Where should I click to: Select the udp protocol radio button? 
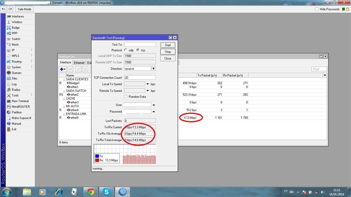[125, 50]
